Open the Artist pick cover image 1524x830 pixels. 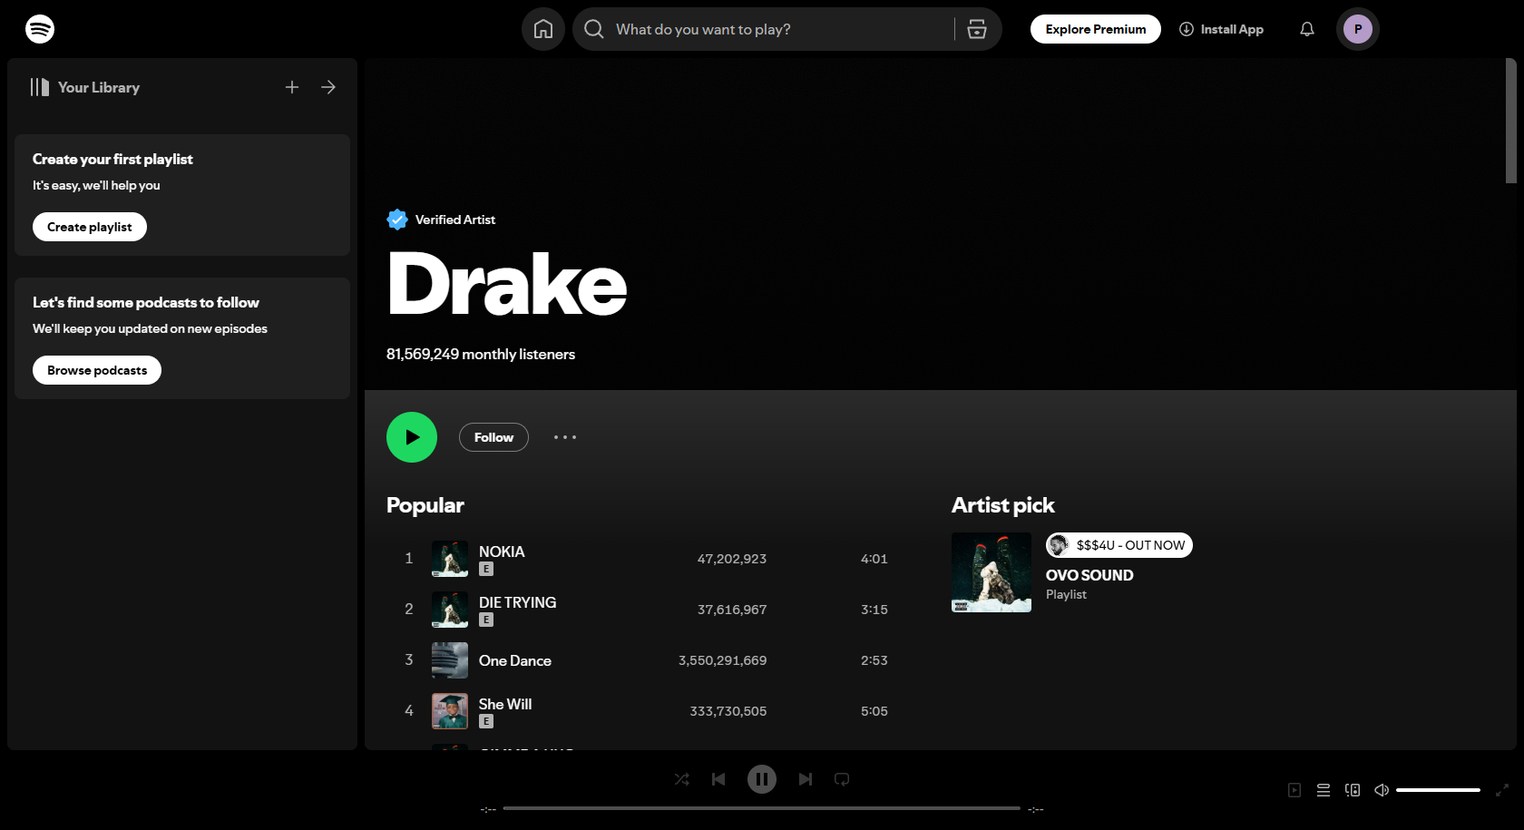[x=992, y=572]
